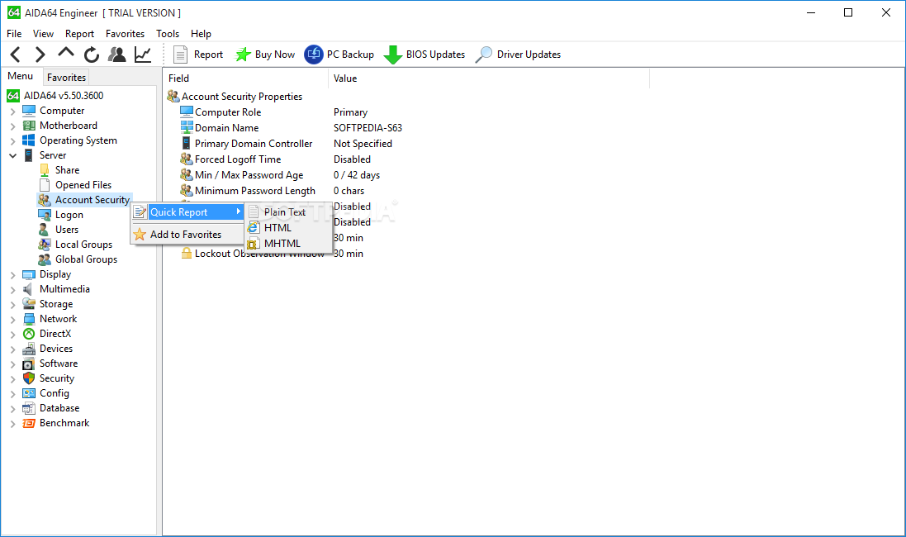This screenshot has width=906, height=537.
Task: Click the Benchmark orange icon
Action: point(28,423)
